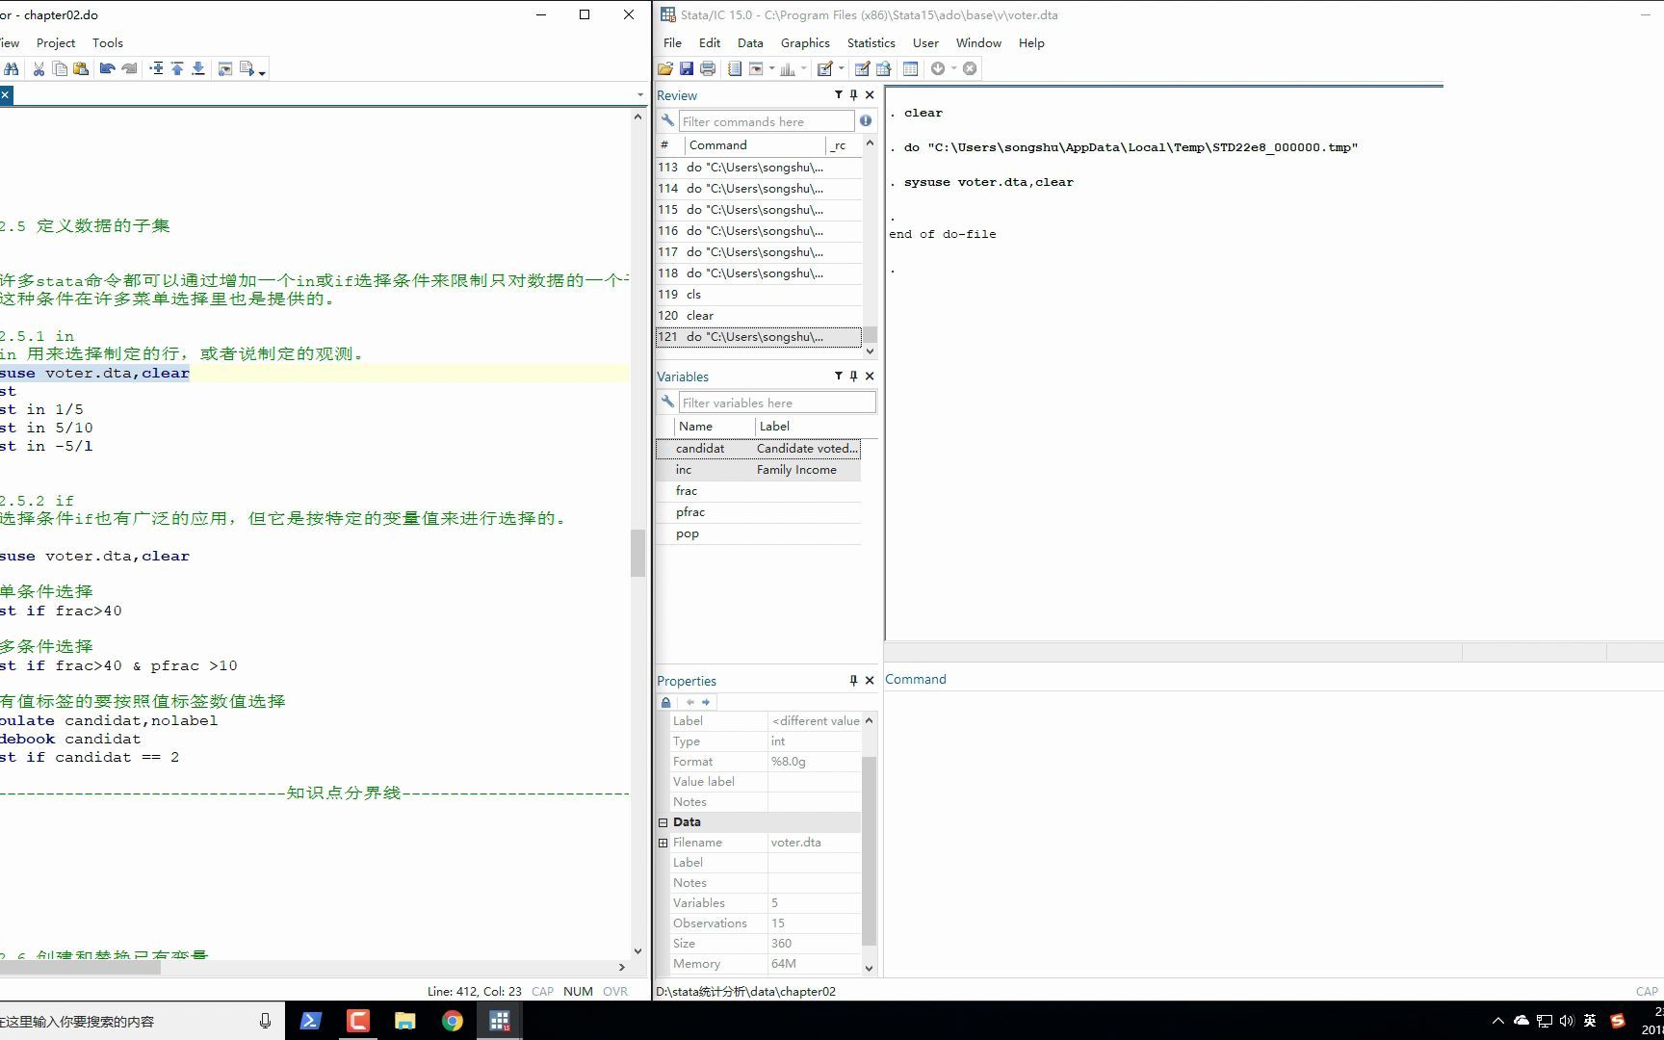Click the Save icon in Stata toolbar
Viewport: 1664px width, 1040px height.
(687, 68)
